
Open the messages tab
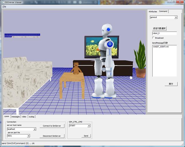click(15, 117)
